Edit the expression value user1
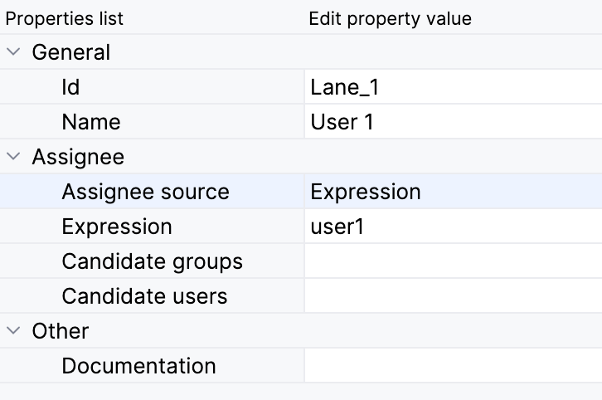This screenshot has height=400, width=602. pos(452,227)
